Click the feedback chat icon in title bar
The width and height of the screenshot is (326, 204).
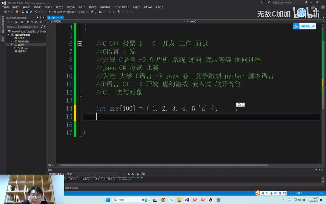point(263,2)
